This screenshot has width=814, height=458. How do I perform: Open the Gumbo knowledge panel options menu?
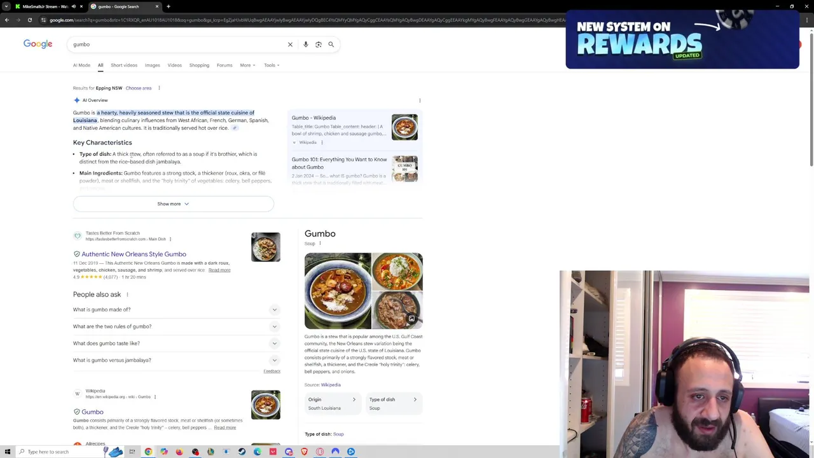pyautogui.click(x=320, y=243)
